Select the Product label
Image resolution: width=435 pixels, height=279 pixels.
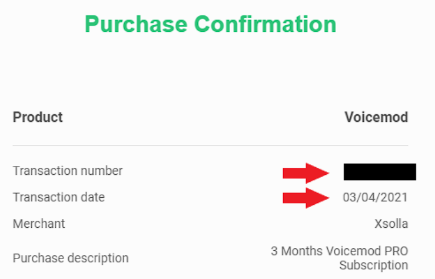[38, 117]
